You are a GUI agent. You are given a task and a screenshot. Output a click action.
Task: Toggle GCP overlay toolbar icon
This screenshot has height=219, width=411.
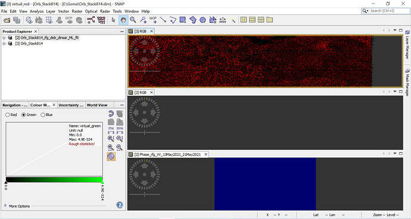tap(69, 20)
